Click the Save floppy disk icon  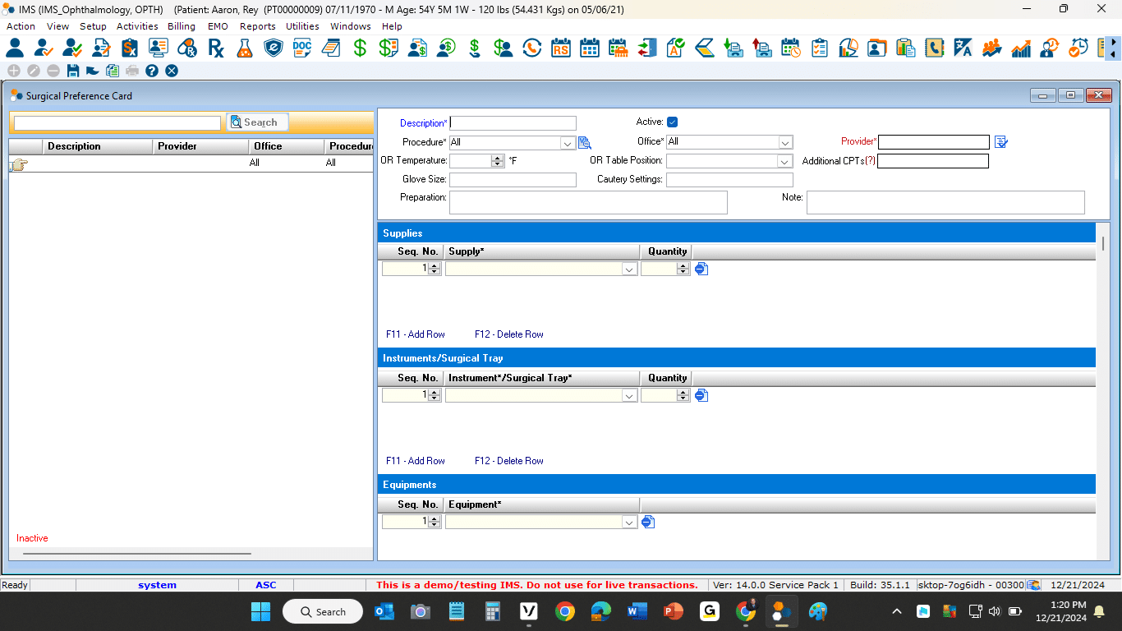(73, 71)
